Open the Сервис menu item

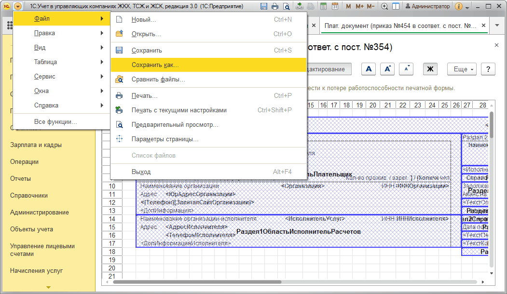coord(61,77)
